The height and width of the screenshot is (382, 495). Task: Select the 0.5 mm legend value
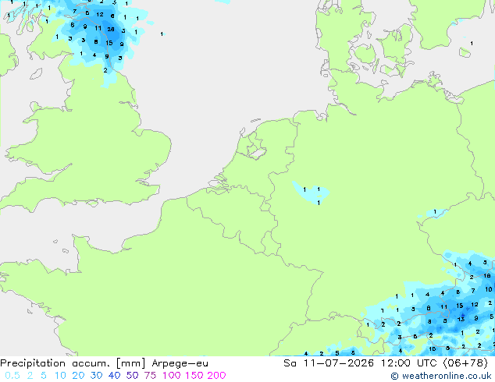pyautogui.click(x=12, y=376)
